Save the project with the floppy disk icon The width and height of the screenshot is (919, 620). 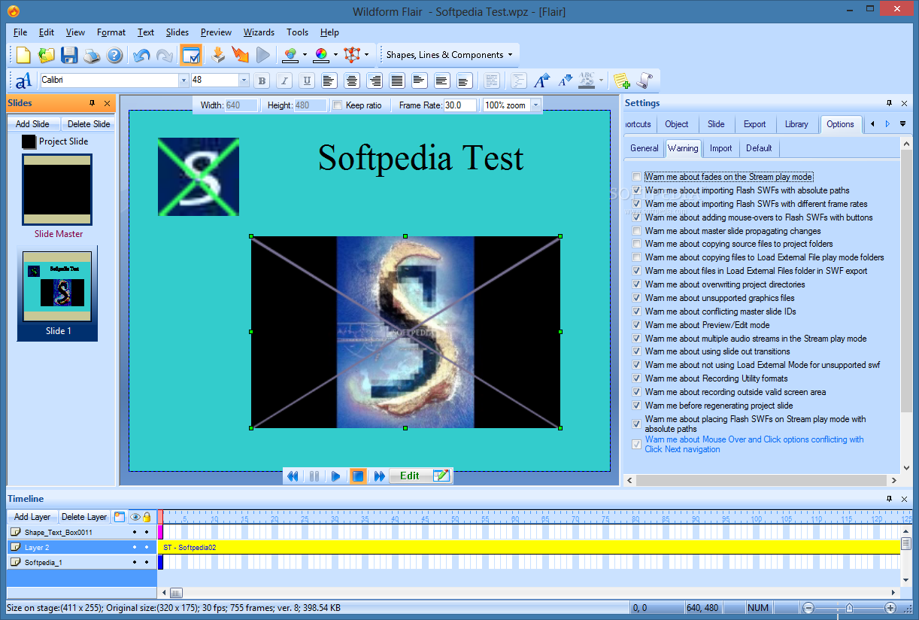coord(69,55)
